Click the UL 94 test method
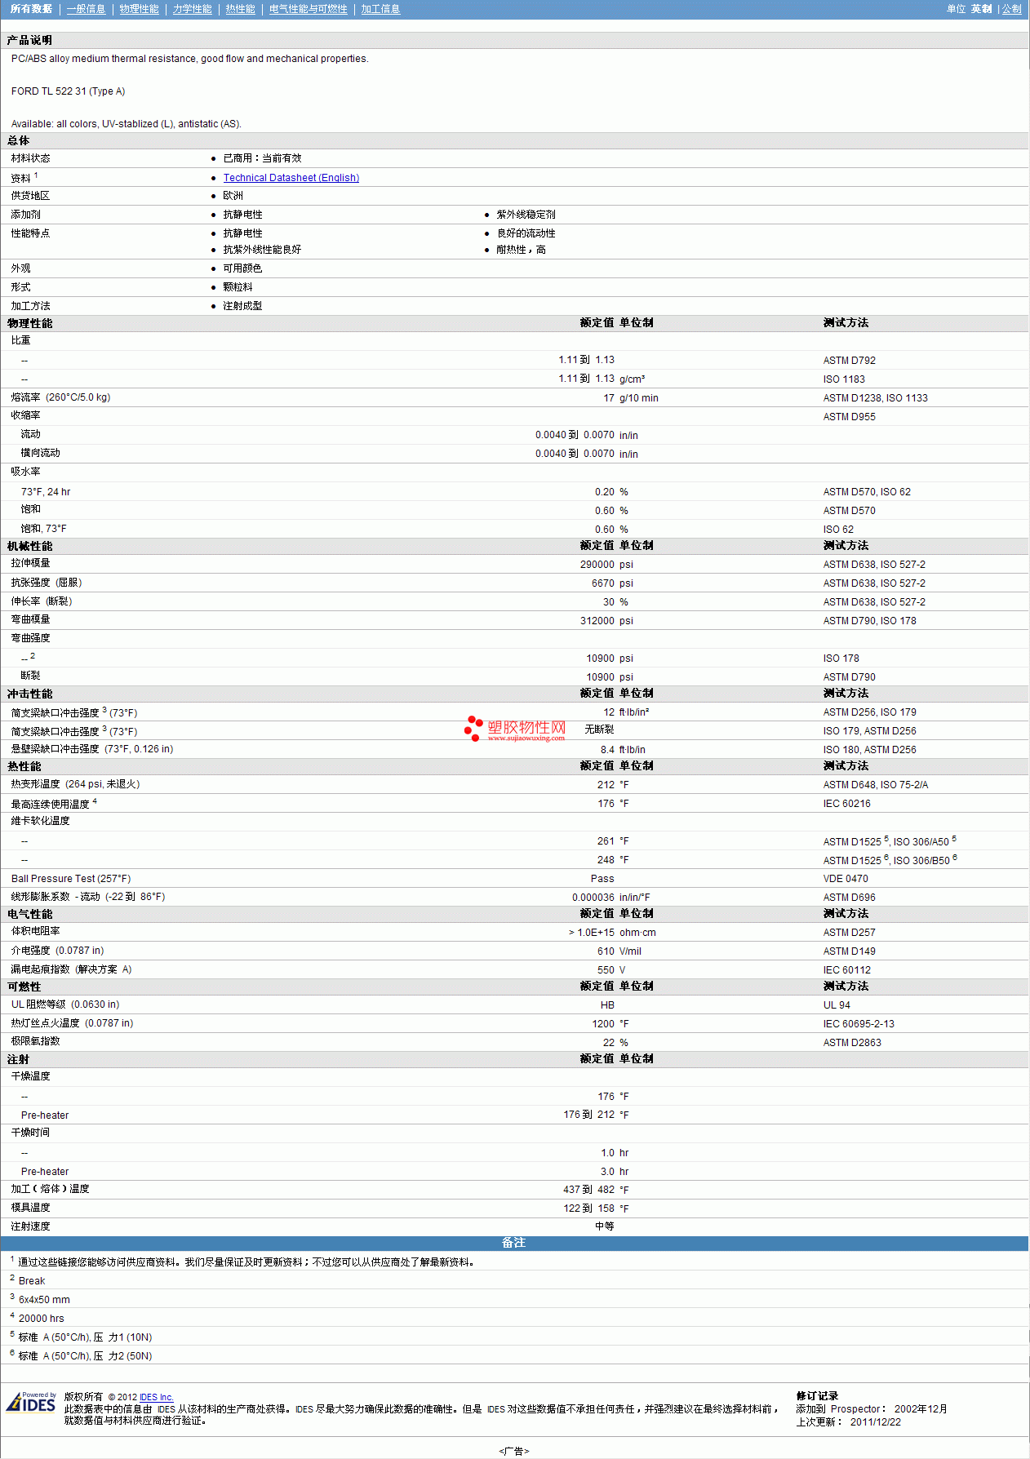 (x=837, y=1005)
